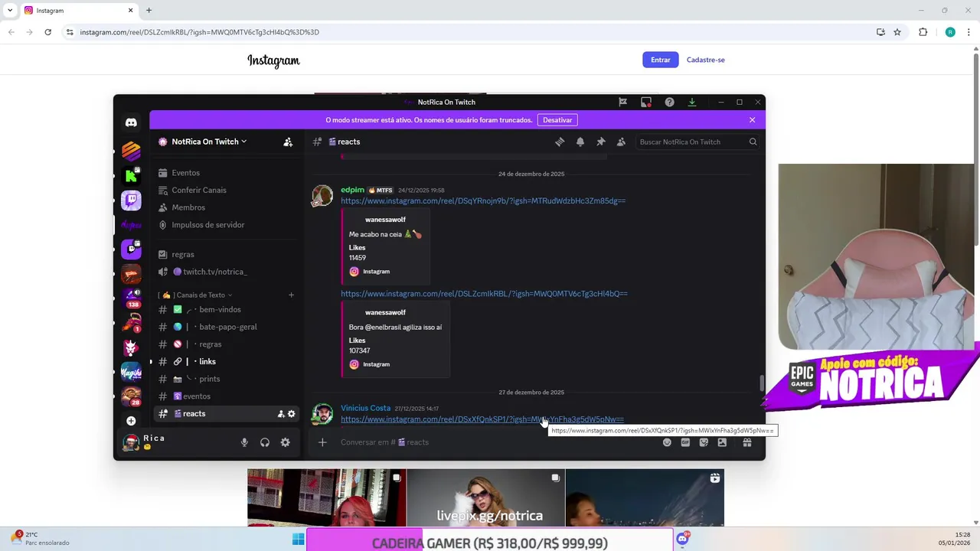
Task: Show pinned messages pin icon
Action: pos(601,142)
